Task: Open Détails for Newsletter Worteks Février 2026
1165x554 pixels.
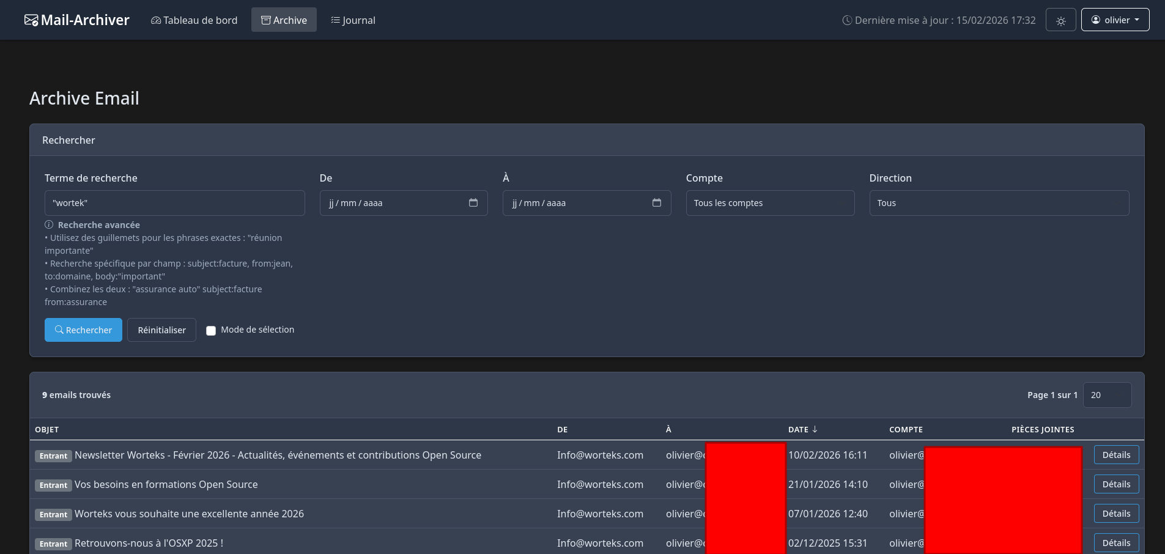Action: [1115, 455]
